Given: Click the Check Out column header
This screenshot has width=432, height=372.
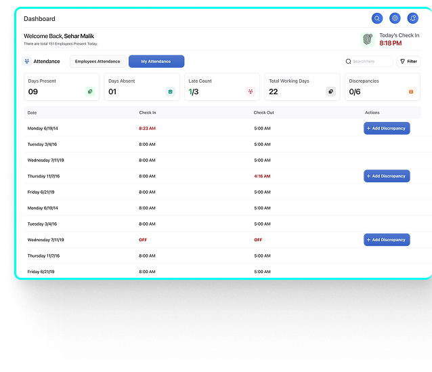Looking at the screenshot, I should point(263,112).
